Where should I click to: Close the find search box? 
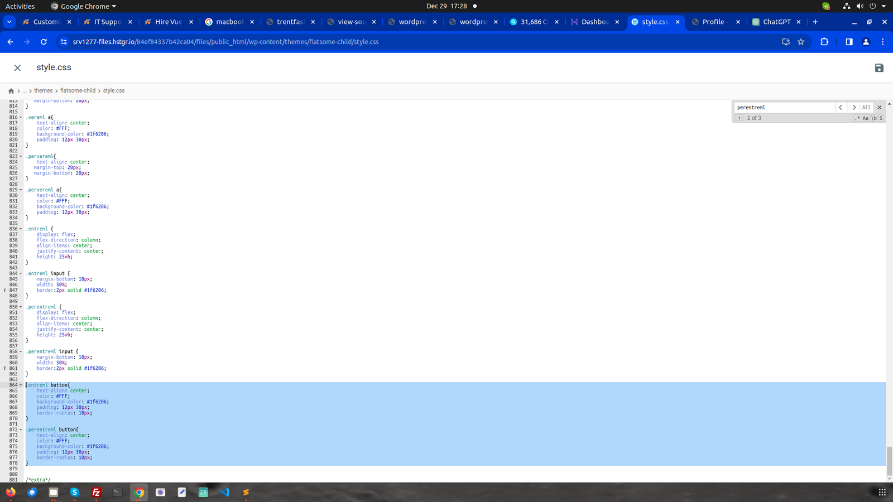[880, 108]
